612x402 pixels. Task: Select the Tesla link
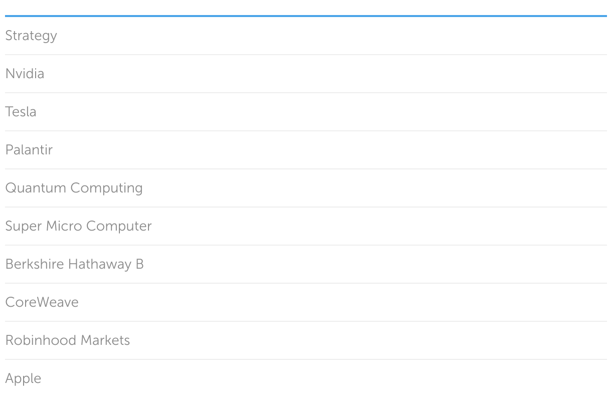point(21,112)
